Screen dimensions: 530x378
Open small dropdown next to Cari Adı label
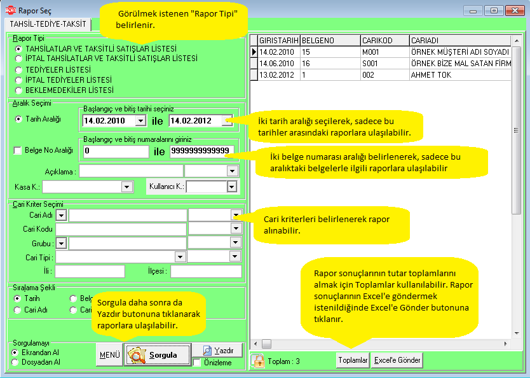(x=61, y=215)
